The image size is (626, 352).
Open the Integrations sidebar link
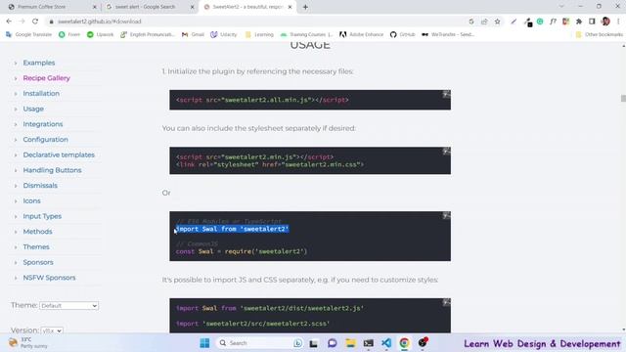coord(43,124)
